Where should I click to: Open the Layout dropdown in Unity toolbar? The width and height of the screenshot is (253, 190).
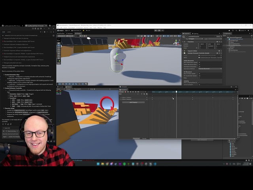point(242,30)
